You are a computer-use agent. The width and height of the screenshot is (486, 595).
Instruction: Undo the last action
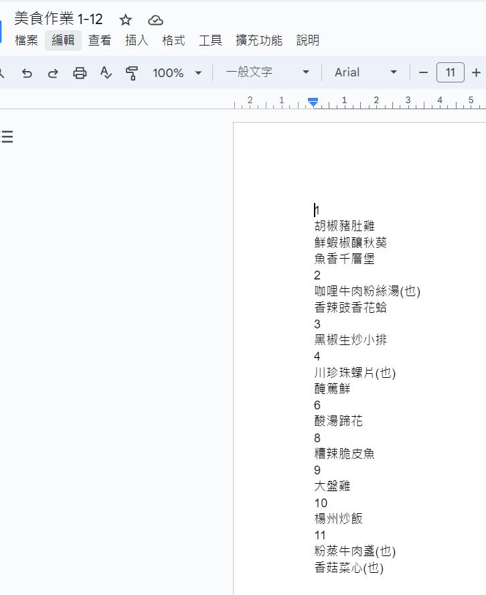27,73
